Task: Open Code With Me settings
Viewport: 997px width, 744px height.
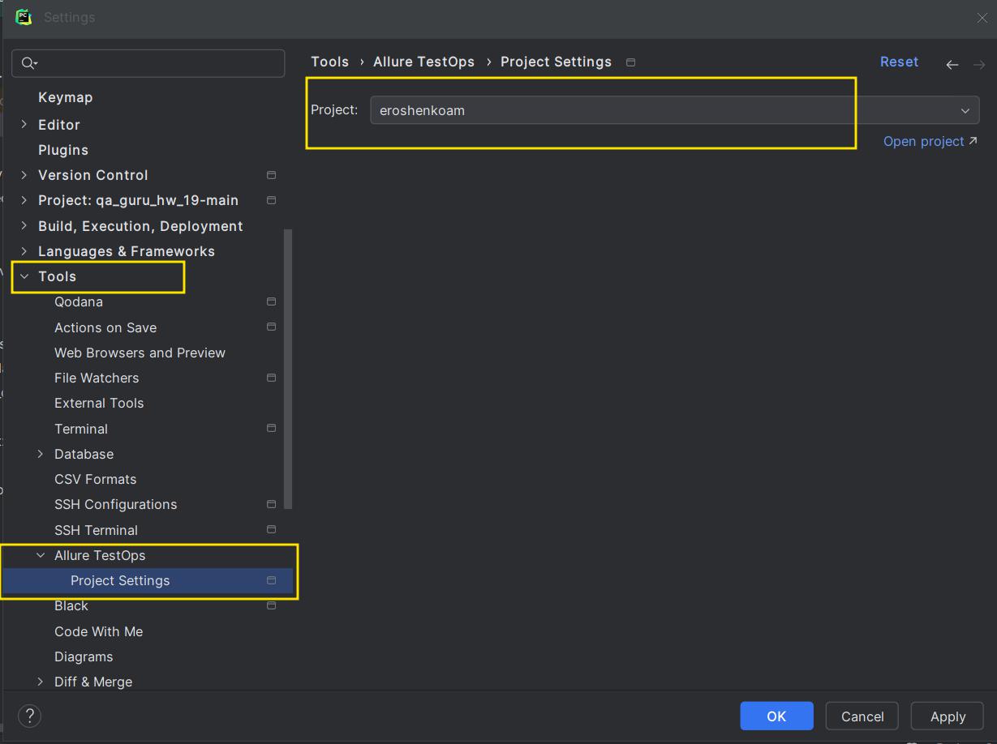Action: (98, 631)
